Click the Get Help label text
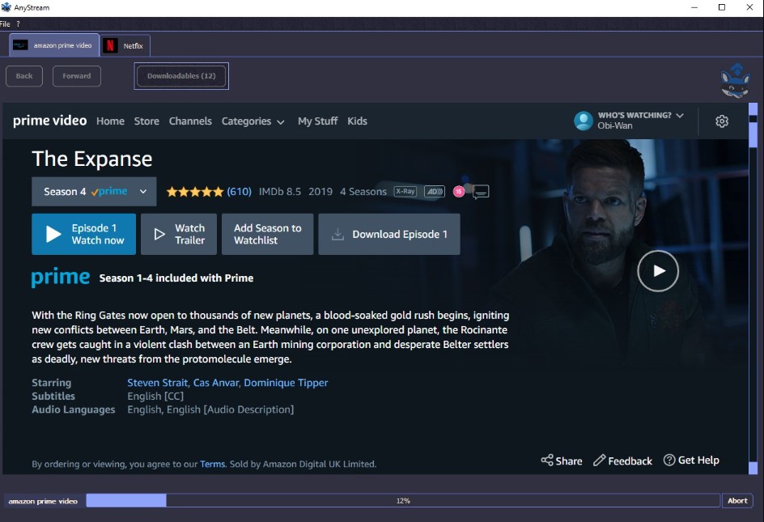Viewport: 764px width, 522px height. pos(698,460)
